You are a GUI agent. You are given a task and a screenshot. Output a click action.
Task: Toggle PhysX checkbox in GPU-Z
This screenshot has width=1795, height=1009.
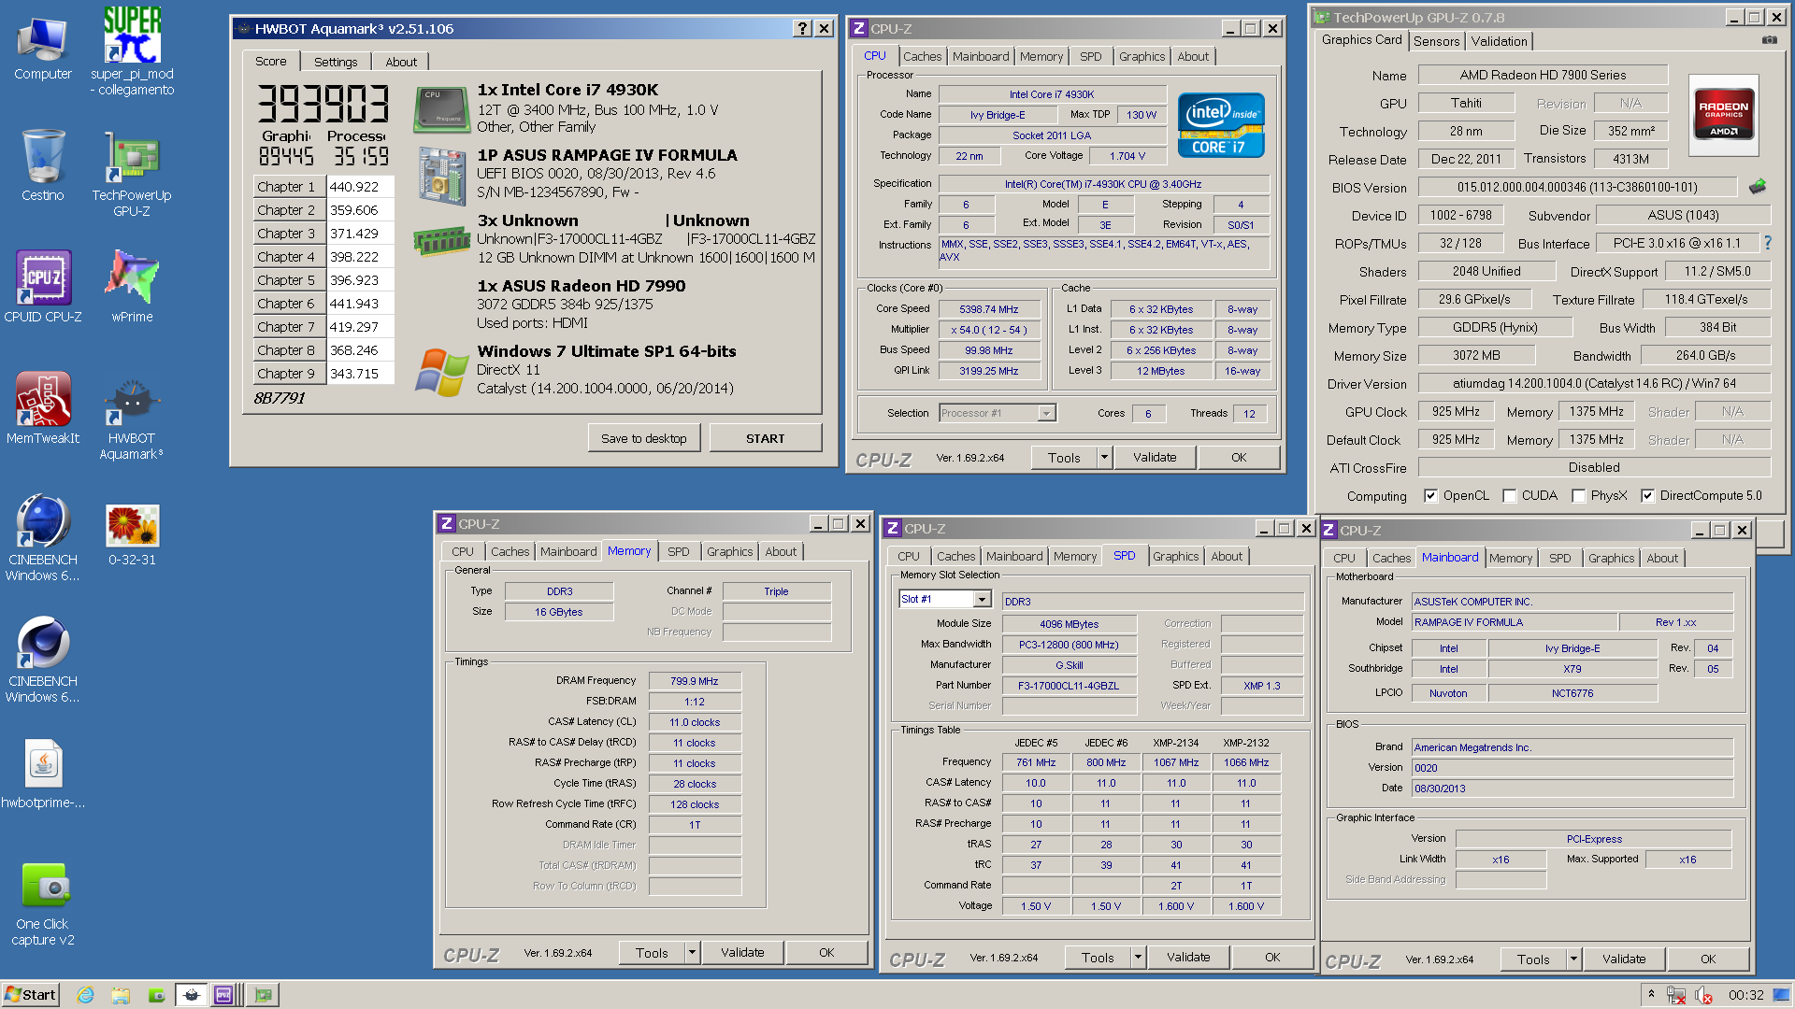point(1578,496)
